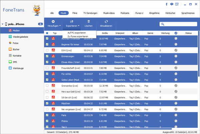Open SMS in the sidebar

[x=15, y=62]
